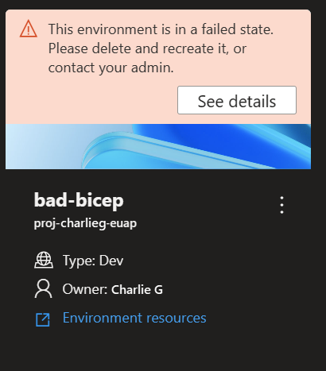Click the red warning triangle icon

29,29
